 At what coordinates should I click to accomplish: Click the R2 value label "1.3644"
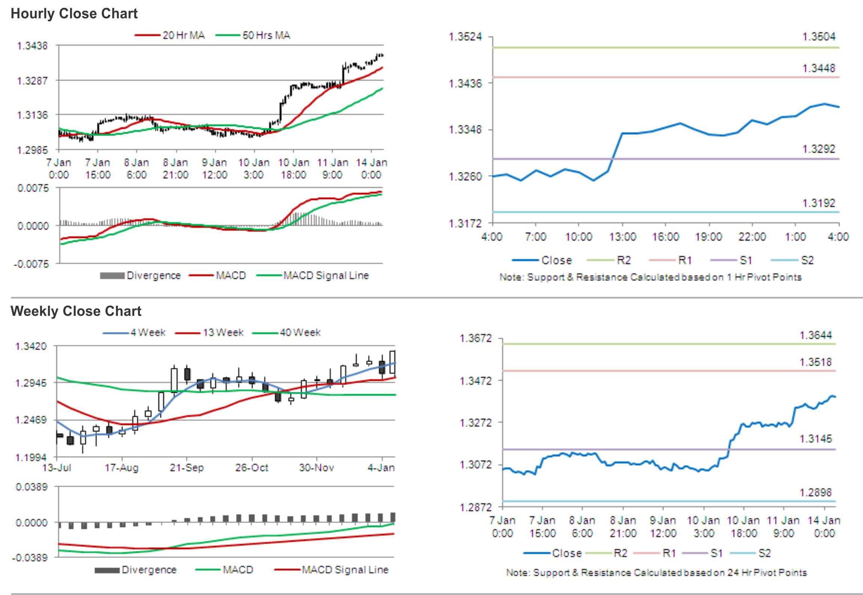815,335
